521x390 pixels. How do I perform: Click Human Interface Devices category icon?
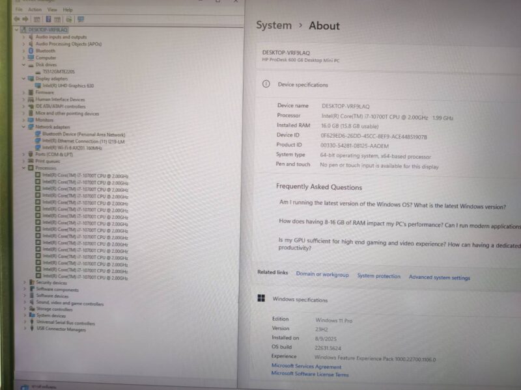coord(31,99)
